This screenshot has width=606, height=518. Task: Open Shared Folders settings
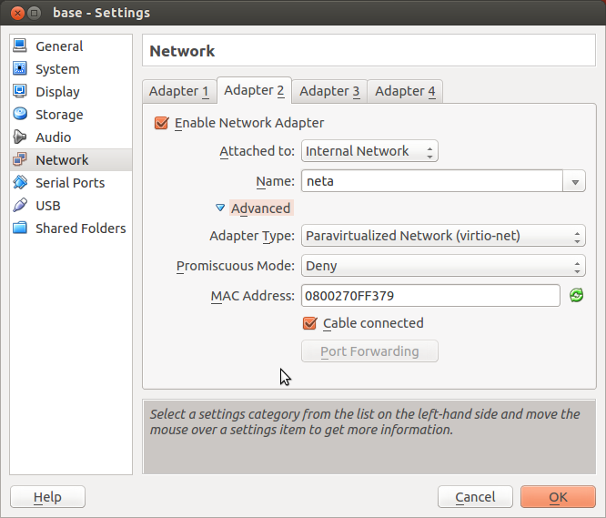tap(80, 229)
